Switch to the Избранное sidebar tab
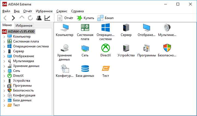Viewport: 197px width, 116px height. coord(24,26)
